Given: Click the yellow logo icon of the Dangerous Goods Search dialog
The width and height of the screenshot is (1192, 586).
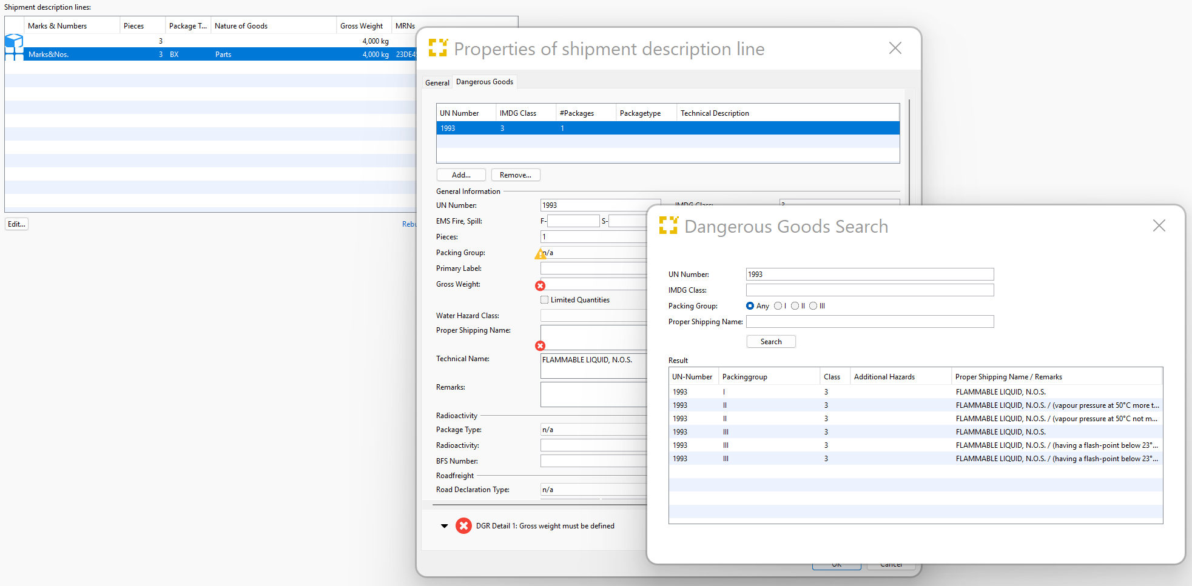Looking at the screenshot, I should (668, 225).
